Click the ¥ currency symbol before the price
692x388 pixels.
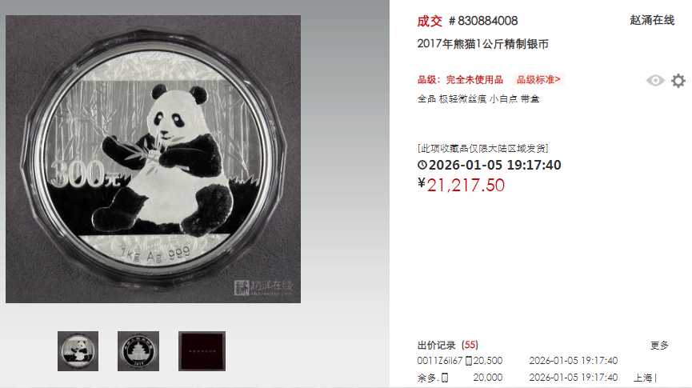pyautogui.click(x=422, y=183)
